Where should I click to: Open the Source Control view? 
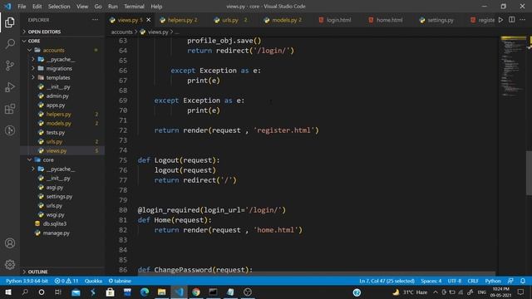(10, 66)
